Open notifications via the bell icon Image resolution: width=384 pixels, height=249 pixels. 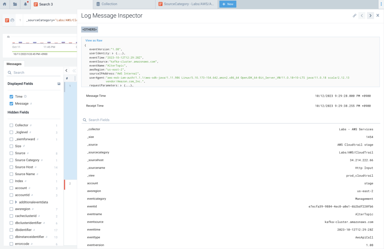(x=25, y=4)
